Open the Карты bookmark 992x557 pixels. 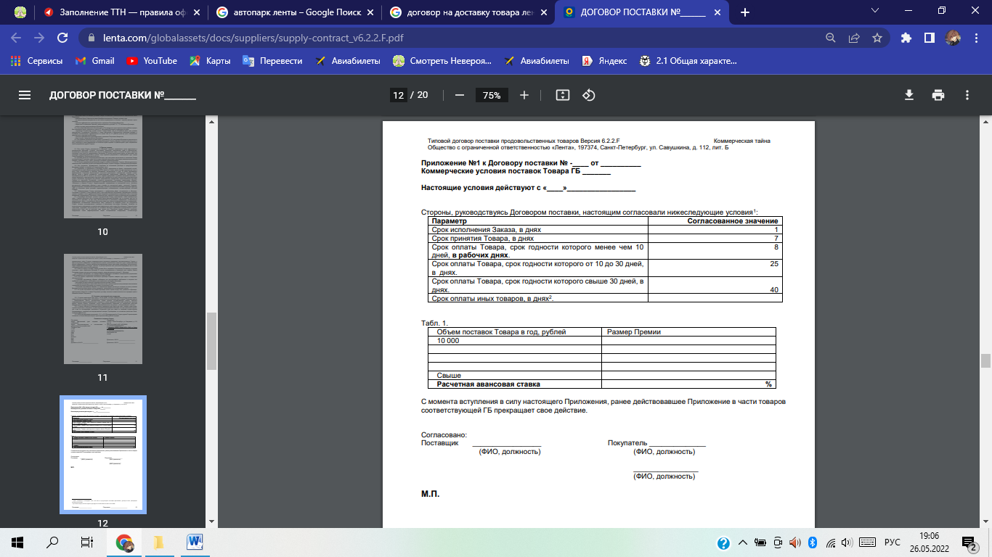[210, 61]
